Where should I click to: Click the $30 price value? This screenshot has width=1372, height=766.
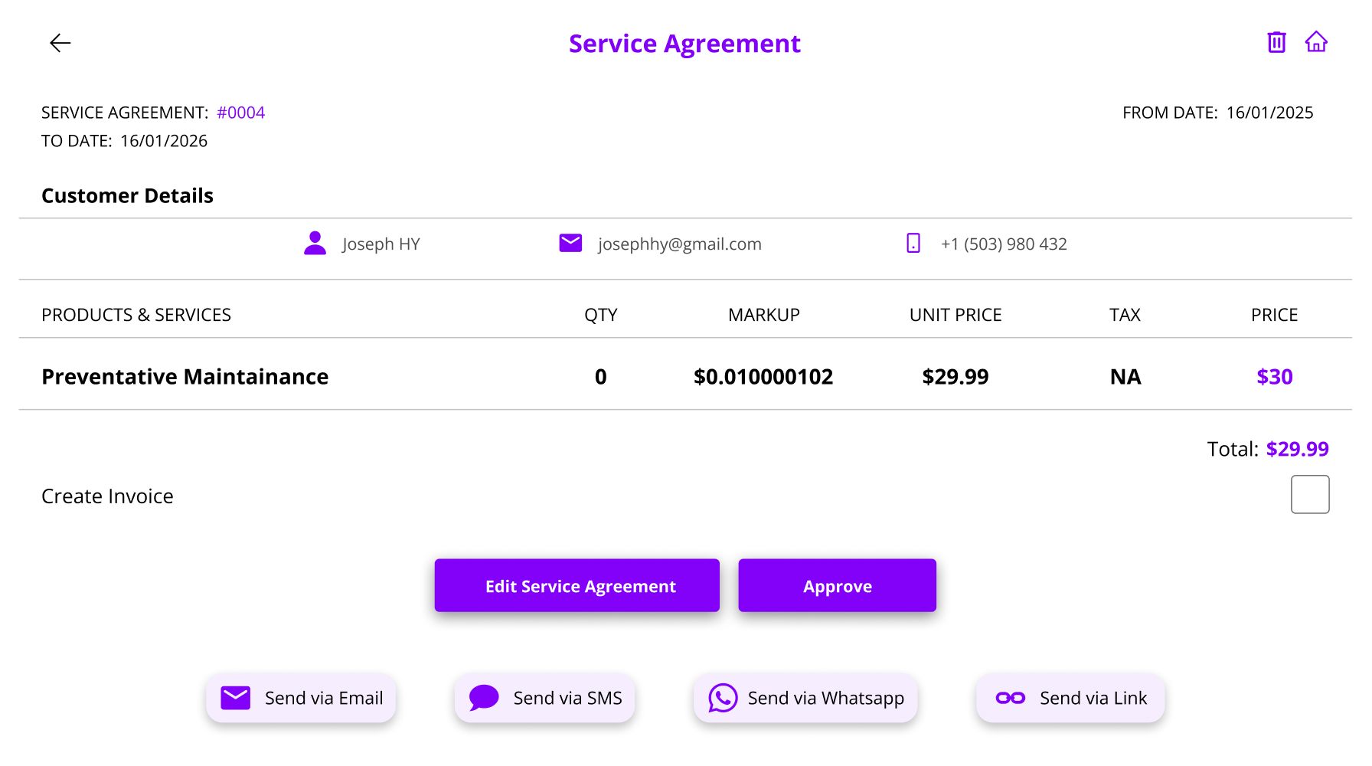click(1274, 377)
